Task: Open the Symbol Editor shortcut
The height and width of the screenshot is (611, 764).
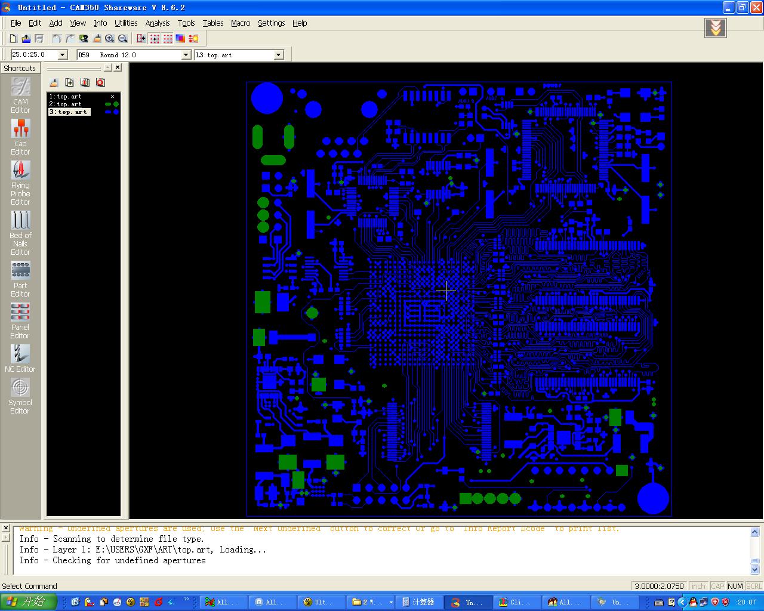Action: pos(20,396)
